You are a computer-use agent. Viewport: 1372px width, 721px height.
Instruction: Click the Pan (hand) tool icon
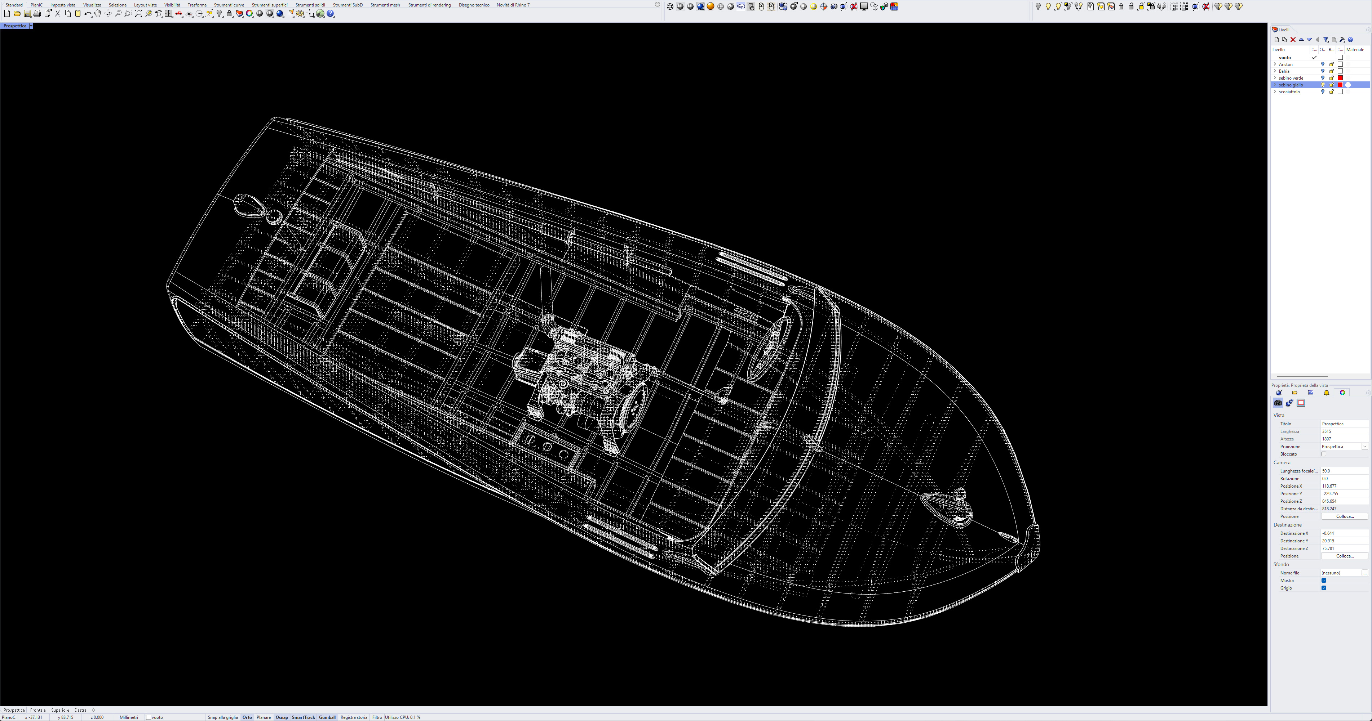(98, 14)
